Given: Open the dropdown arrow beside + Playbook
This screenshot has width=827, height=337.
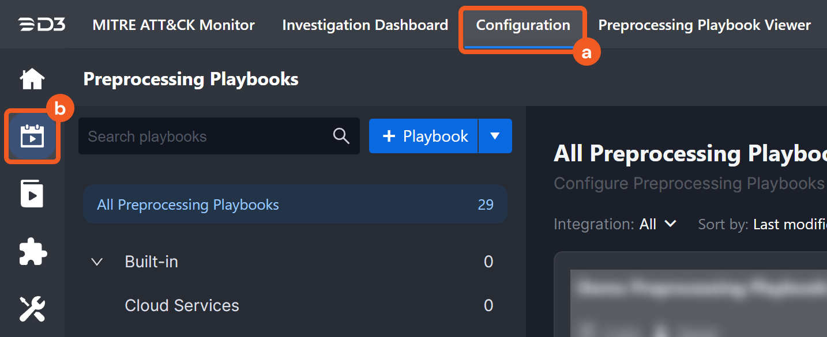Looking at the screenshot, I should click(495, 136).
